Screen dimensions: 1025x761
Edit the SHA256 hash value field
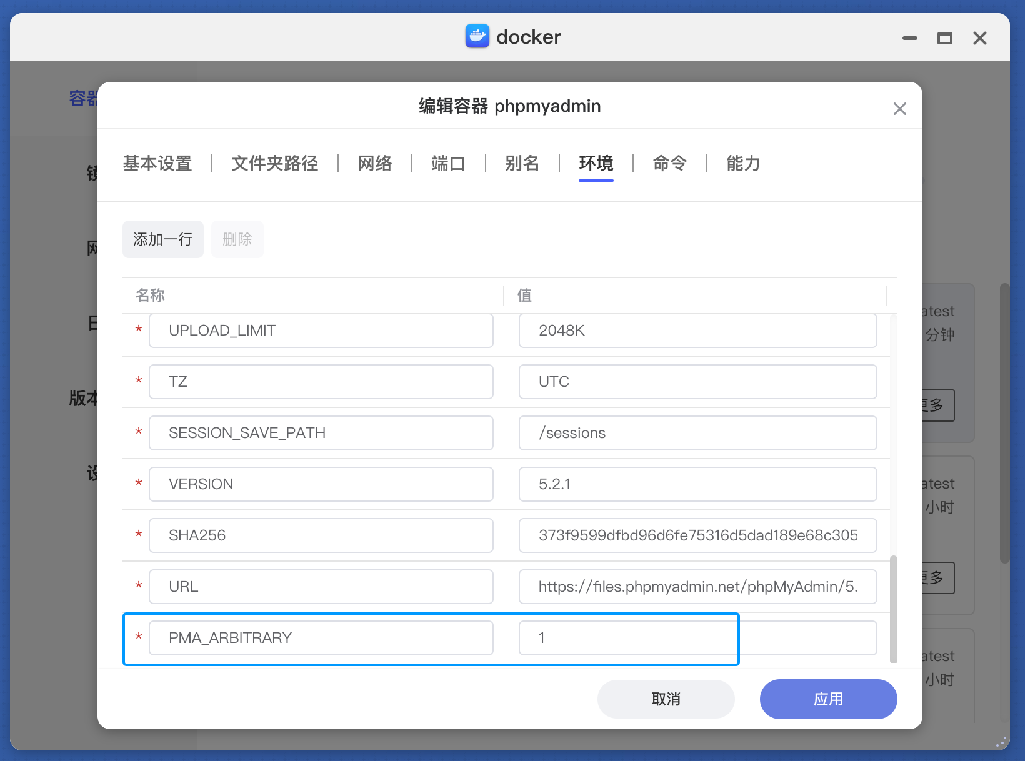[698, 535]
